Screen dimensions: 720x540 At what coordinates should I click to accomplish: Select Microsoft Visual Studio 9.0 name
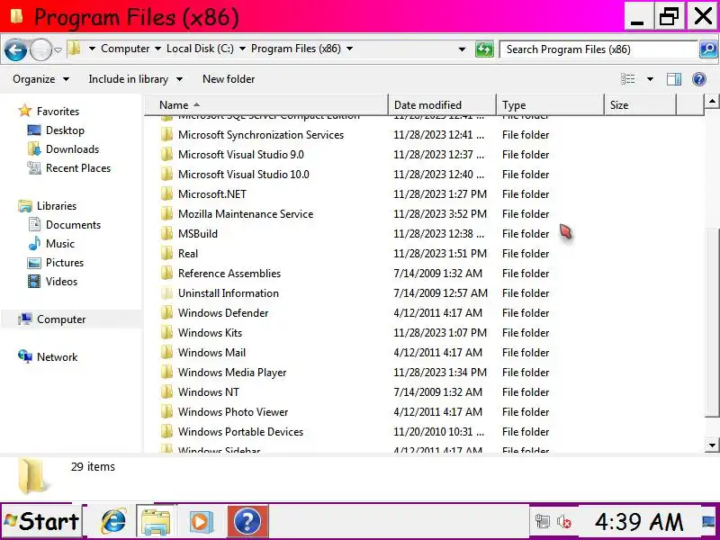click(240, 154)
